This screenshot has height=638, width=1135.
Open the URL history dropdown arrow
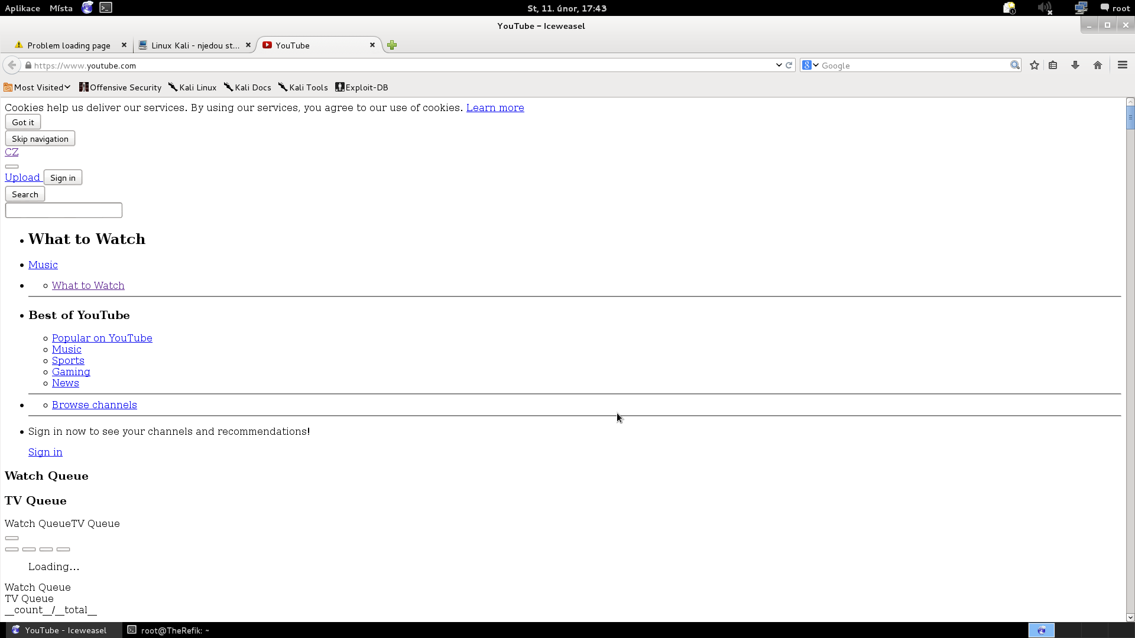pyautogui.click(x=779, y=66)
